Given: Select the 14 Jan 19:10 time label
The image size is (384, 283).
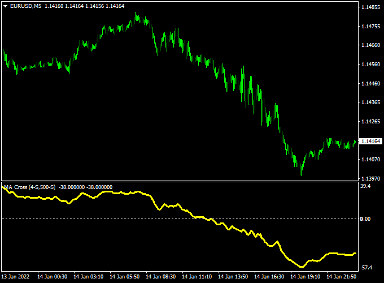Looking at the screenshot, I should coord(305,277).
